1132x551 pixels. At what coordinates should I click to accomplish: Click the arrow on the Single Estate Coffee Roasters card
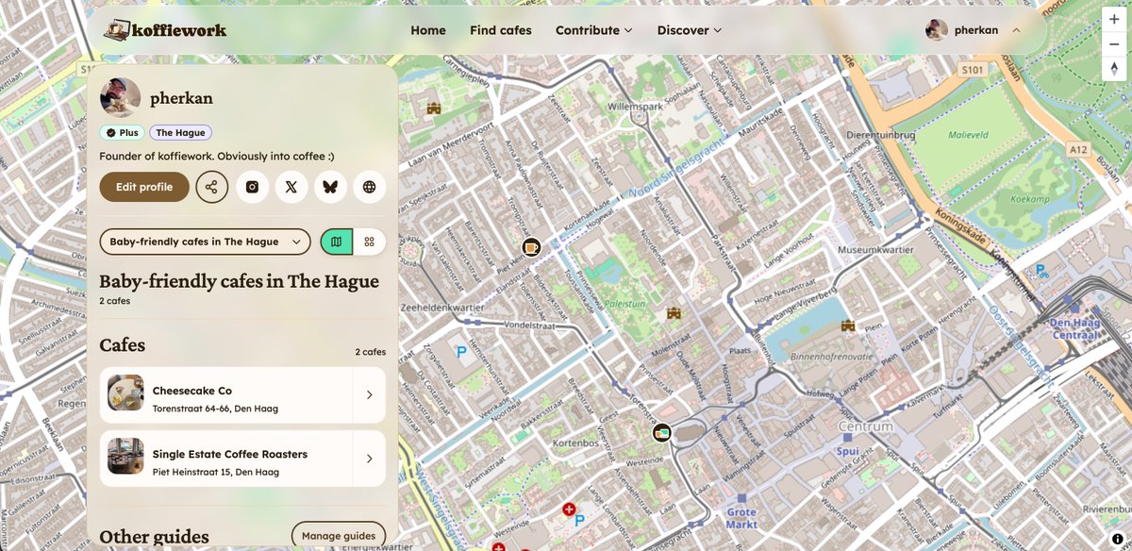(370, 459)
